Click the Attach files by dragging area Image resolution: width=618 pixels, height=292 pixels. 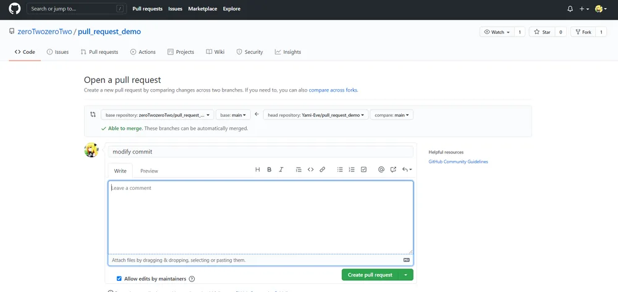point(261,260)
